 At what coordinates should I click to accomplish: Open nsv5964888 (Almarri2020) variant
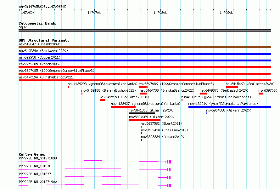[x=229, y=110]
